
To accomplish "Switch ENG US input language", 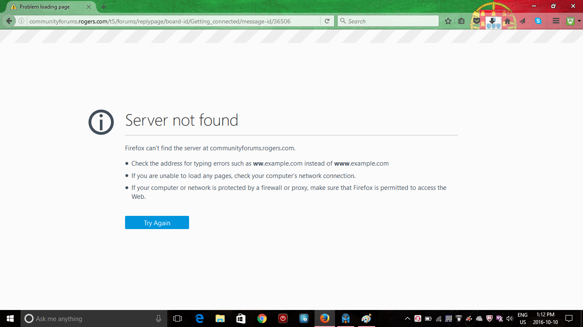I will [x=522, y=318].
